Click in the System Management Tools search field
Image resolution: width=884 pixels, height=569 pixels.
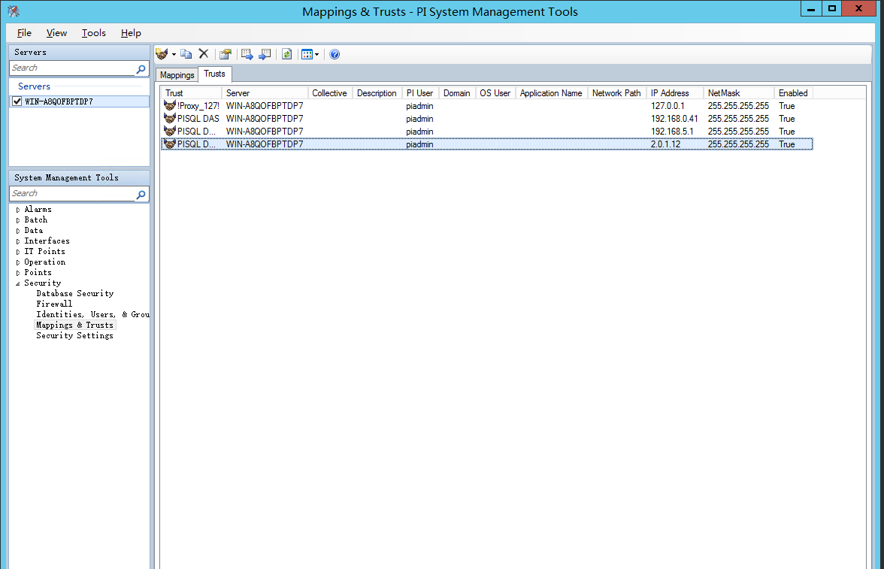point(72,194)
